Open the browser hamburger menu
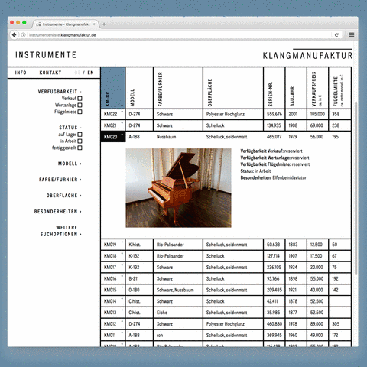The width and height of the screenshot is (367, 367). 352,34
